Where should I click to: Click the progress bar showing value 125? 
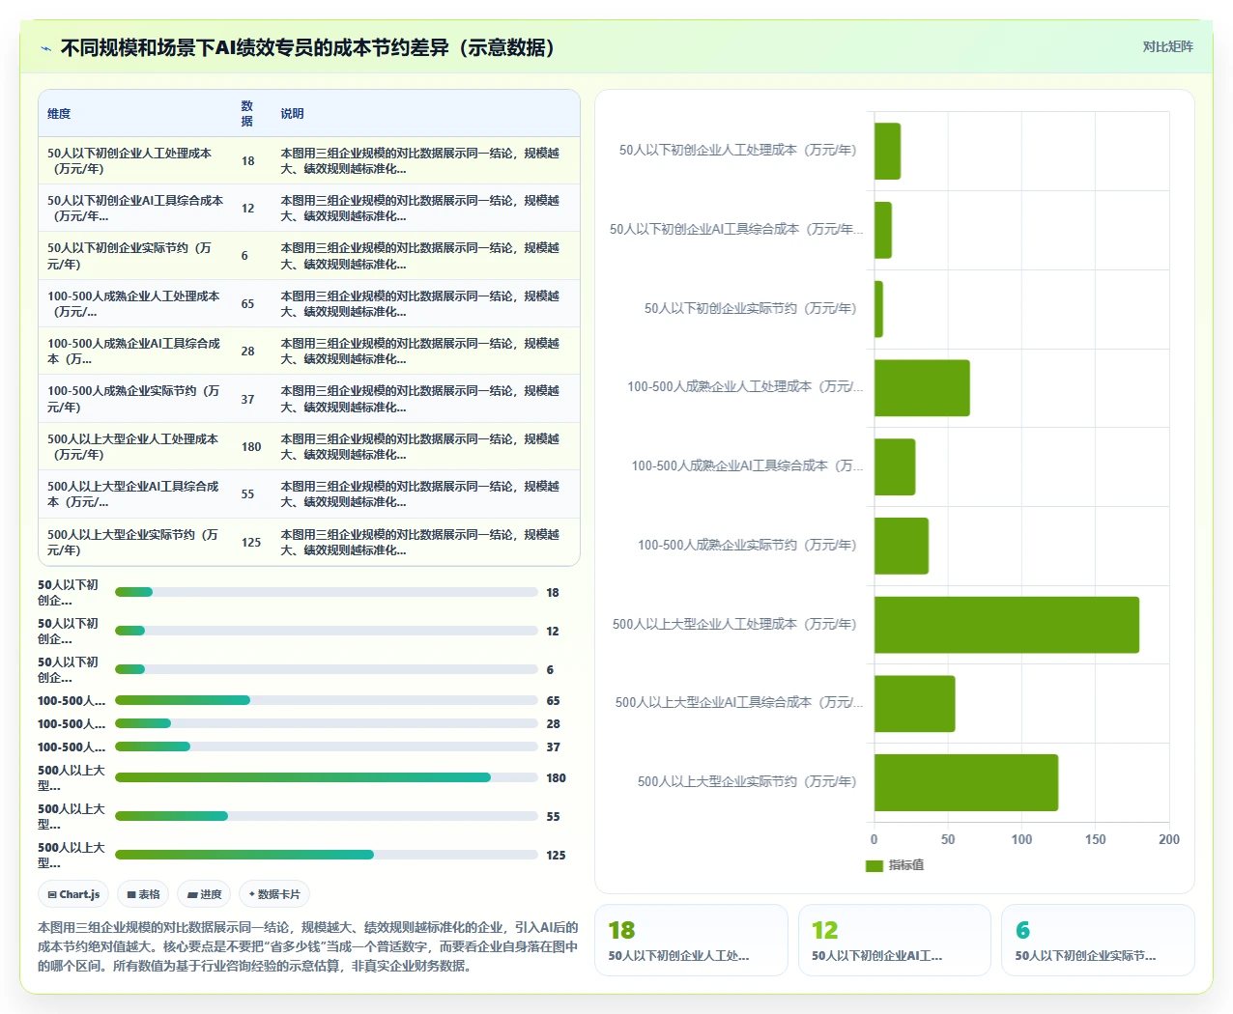[x=327, y=855]
